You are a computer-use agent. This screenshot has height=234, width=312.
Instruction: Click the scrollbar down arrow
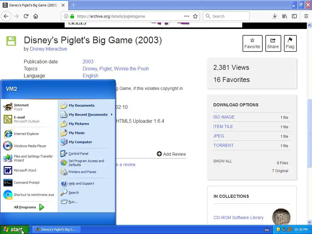(309, 222)
